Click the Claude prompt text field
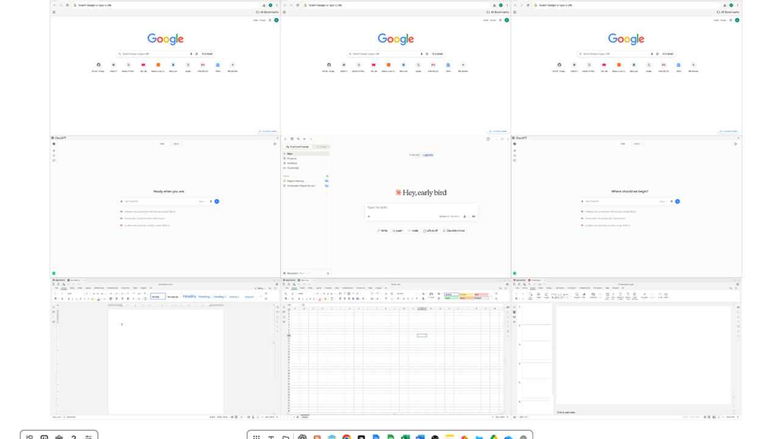780x439 pixels. [x=420, y=207]
